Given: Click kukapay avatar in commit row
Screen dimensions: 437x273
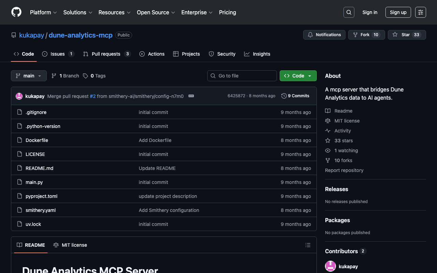Looking at the screenshot, I should [x=19, y=96].
